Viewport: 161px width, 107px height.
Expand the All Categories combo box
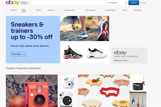click(x=117, y=3)
